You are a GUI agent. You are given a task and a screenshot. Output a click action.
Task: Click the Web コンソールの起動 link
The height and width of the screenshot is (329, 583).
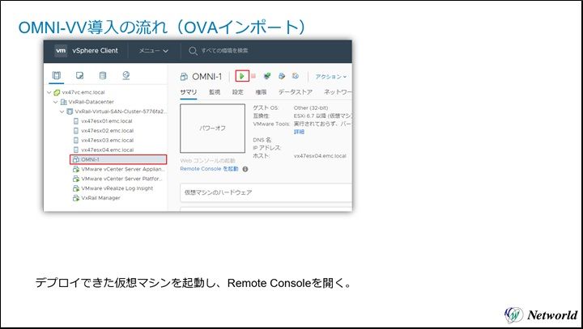pyautogui.click(x=207, y=161)
